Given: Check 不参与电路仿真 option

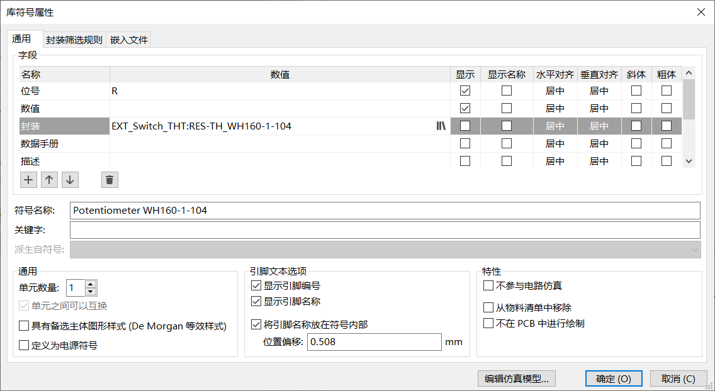Looking at the screenshot, I should pos(488,286).
